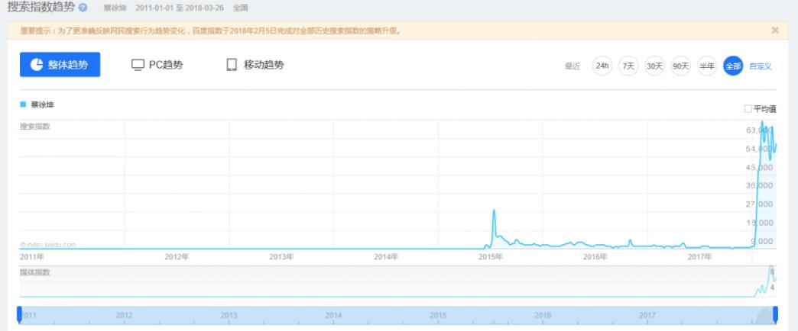The image size is (798, 331).
Task: Click the 2015 search index peak
Action: pos(494,210)
